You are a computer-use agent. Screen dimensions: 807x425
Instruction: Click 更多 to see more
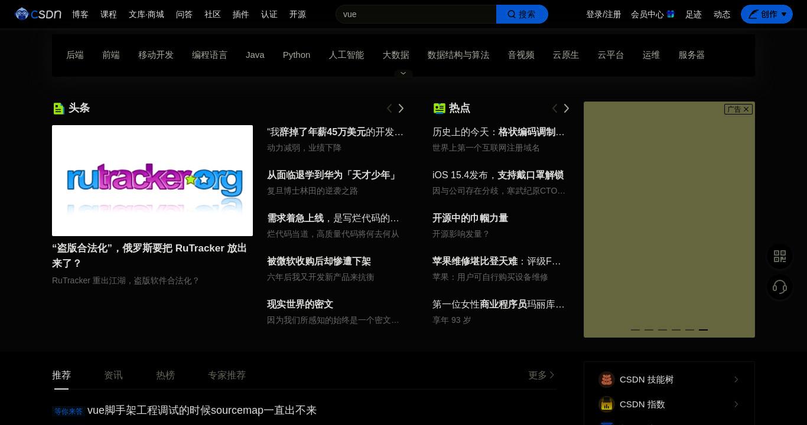click(x=542, y=375)
